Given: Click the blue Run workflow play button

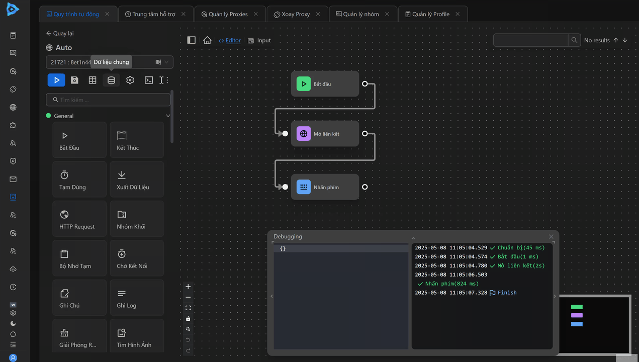Looking at the screenshot, I should tap(56, 80).
